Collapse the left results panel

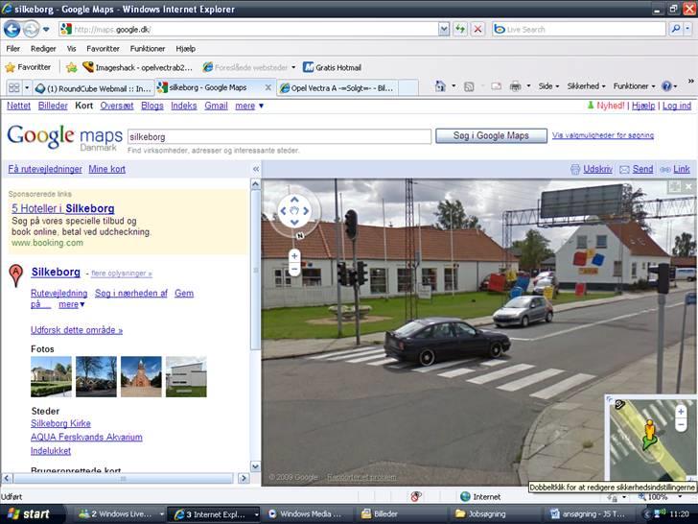pyautogui.click(x=256, y=169)
